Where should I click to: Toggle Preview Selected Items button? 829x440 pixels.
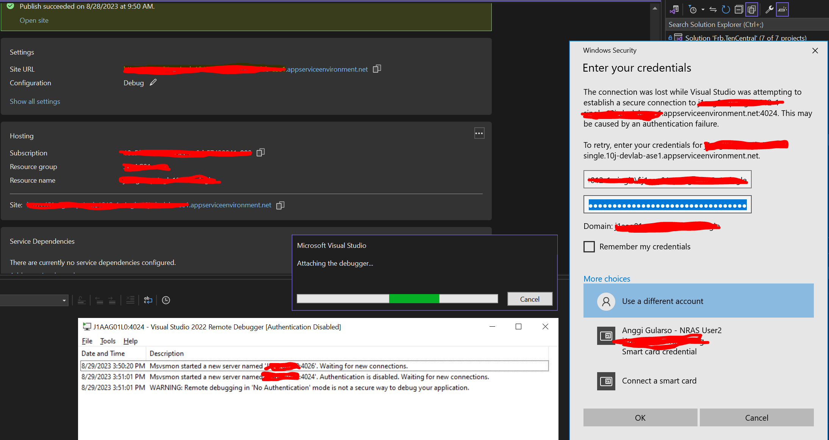tap(782, 10)
